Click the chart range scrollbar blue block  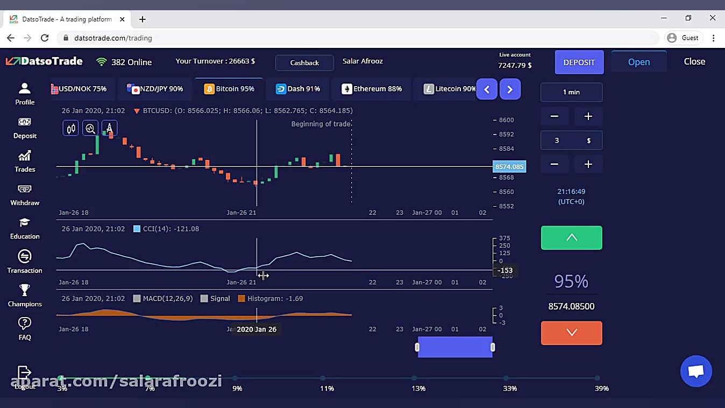click(x=455, y=347)
